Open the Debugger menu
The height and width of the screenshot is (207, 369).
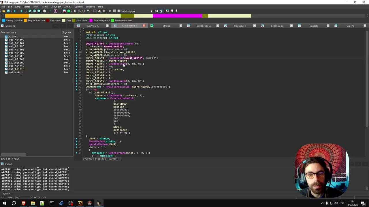(x=56, y=7)
